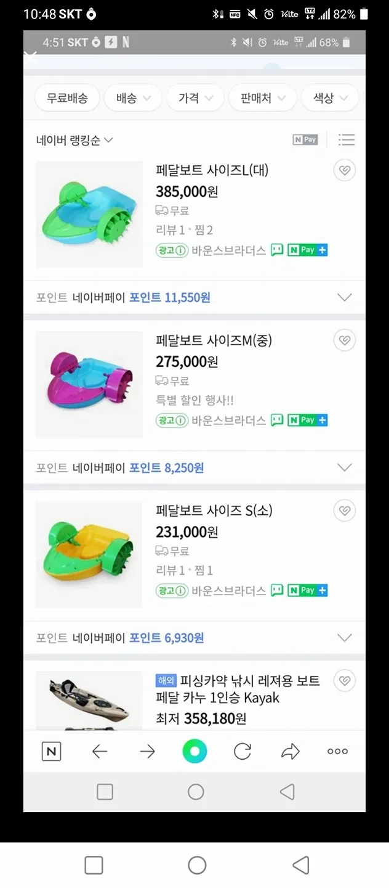The width and height of the screenshot is (389, 888).
Task: Open the Naver home via the N icon
Action: click(51, 751)
